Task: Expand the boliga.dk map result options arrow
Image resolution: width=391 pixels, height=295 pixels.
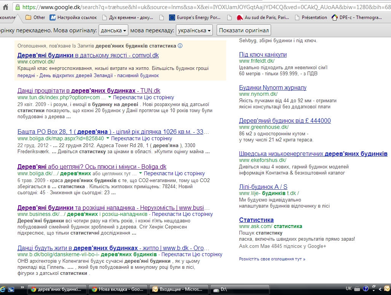Action: (108, 138)
